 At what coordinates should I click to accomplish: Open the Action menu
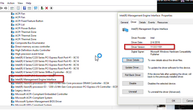pyautogui.click(x=11, y=3)
